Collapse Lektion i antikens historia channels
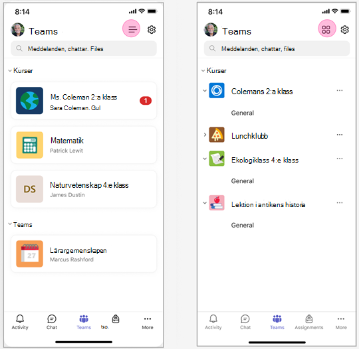Image resolution: width=359 pixels, height=349 pixels. 205,203
